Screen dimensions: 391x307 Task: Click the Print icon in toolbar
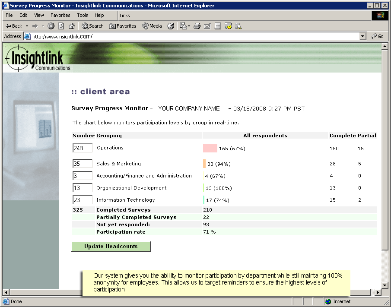pyautogui.click(x=197, y=26)
